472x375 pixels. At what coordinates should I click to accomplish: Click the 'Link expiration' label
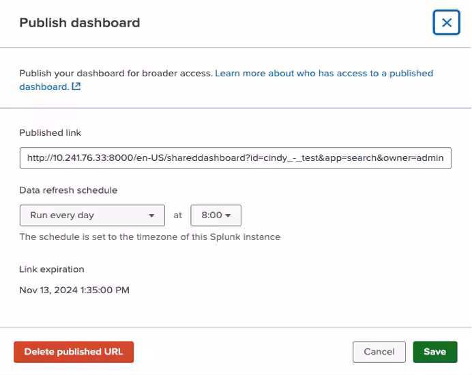[x=52, y=269]
